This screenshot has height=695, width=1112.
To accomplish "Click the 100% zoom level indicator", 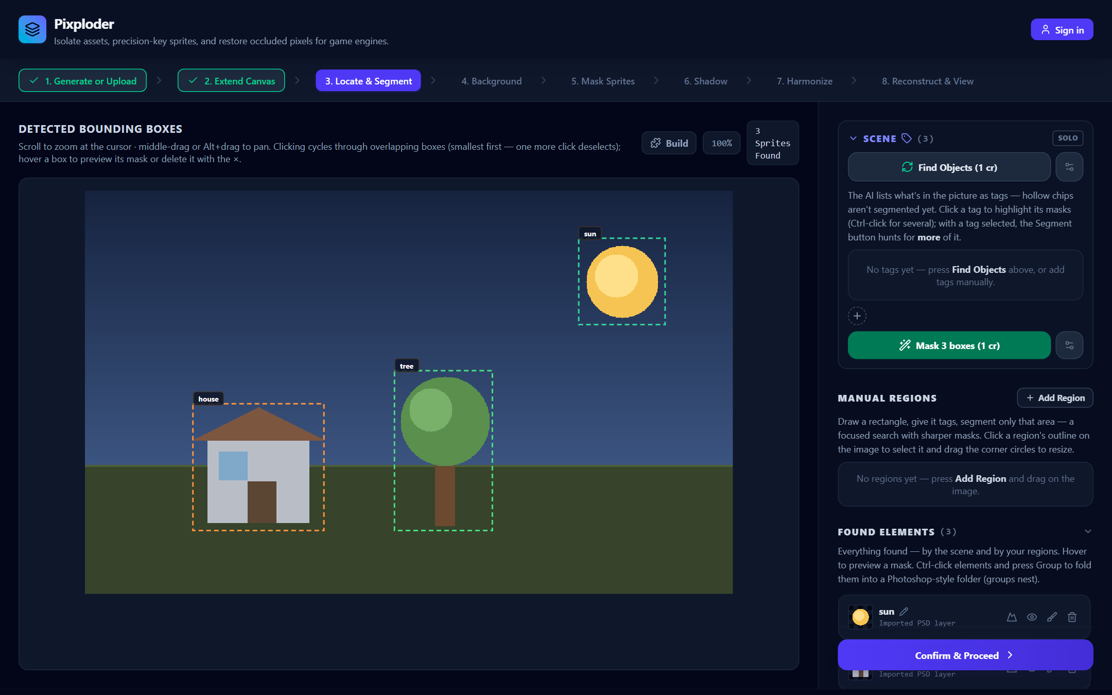I will (x=721, y=143).
